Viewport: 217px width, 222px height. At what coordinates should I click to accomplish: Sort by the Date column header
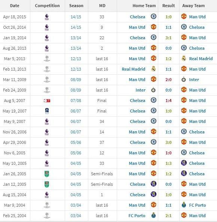pyautogui.click(x=15, y=6)
